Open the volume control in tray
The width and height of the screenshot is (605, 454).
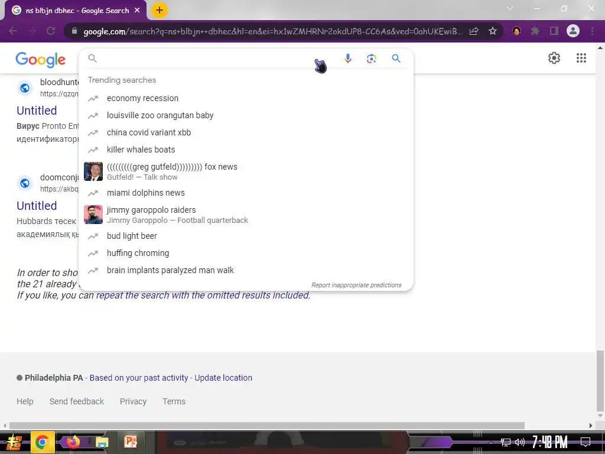520,442
